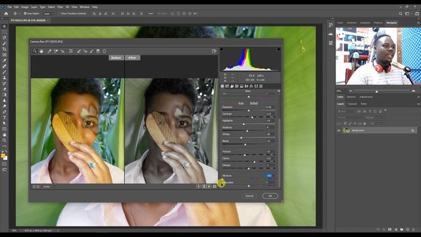This screenshot has width=421, height=237.
Task: Toggle Show Transform Controls checkbox
Action: (x=60, y=13)
